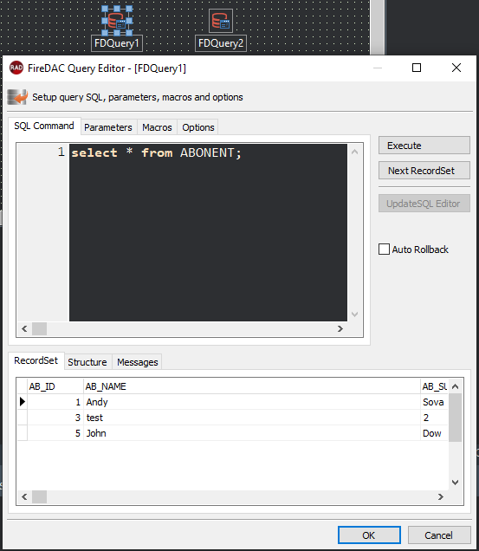Screen dimensions: 479x551
Task: Click recordset grid scroll down arrow
Action: [455, 483]
